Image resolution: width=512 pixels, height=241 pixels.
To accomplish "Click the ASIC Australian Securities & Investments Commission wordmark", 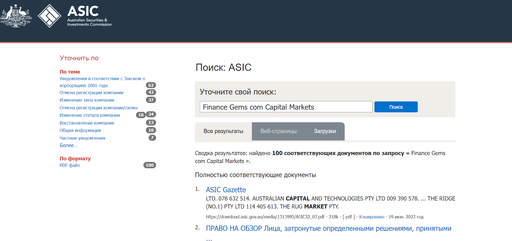I will point(89,16).
